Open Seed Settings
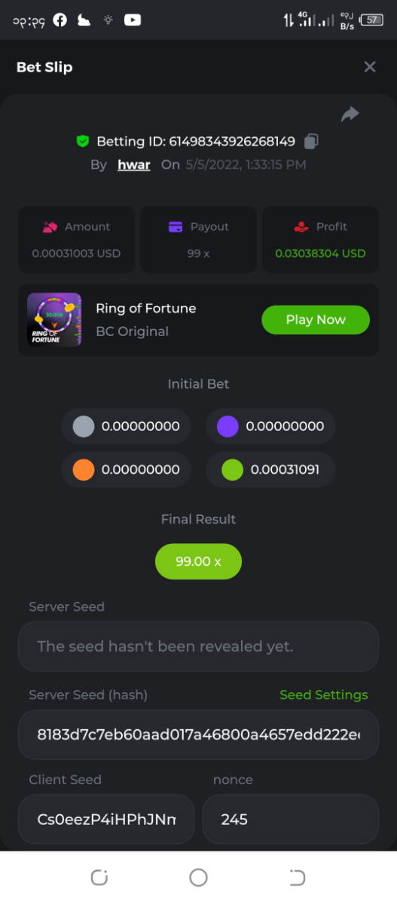This screenshot has height=904, width=397. (x=324, y=695)
